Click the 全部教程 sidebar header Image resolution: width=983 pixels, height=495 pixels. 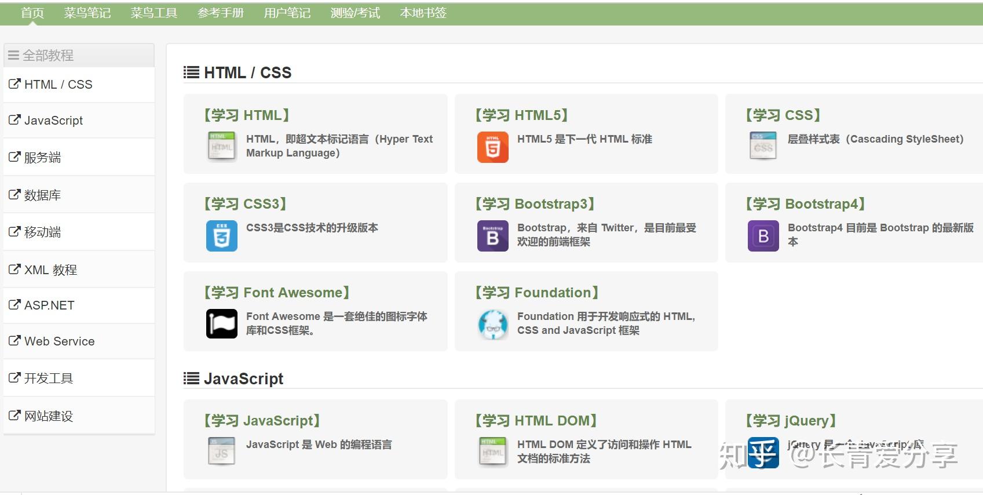pos(79,55)
